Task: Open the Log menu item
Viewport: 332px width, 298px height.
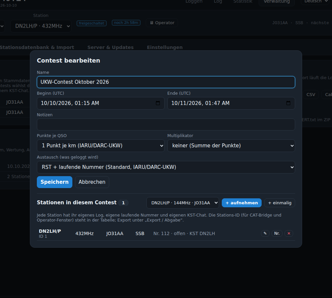Action: [x=218, y=2]
